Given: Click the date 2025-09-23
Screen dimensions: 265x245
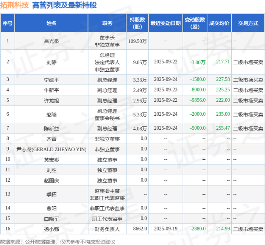Looking at the screenshot, I should pyautogui.click(x=166, y=90).
